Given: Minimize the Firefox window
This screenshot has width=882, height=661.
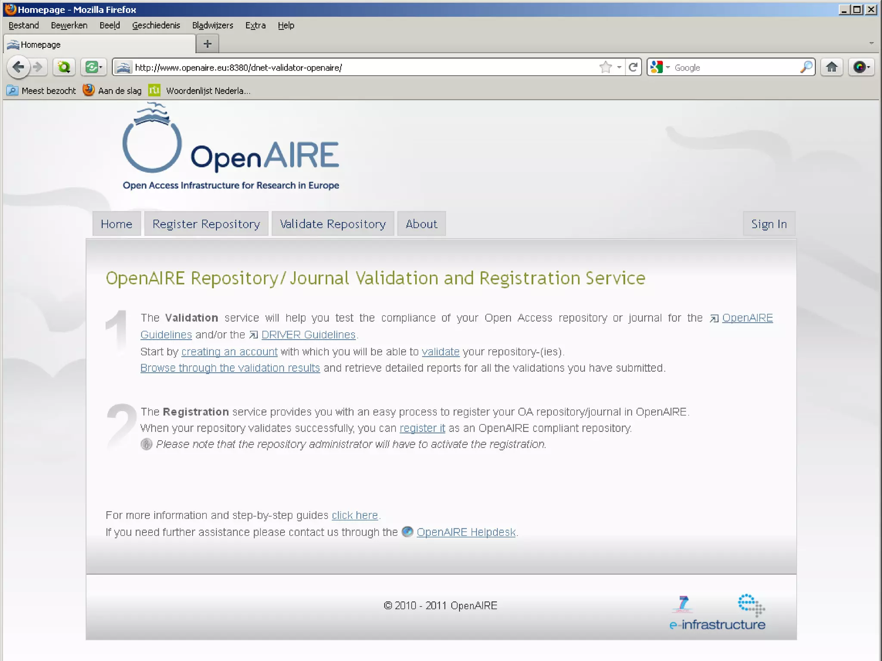Looking at the screenshot, I should [844, 9].
